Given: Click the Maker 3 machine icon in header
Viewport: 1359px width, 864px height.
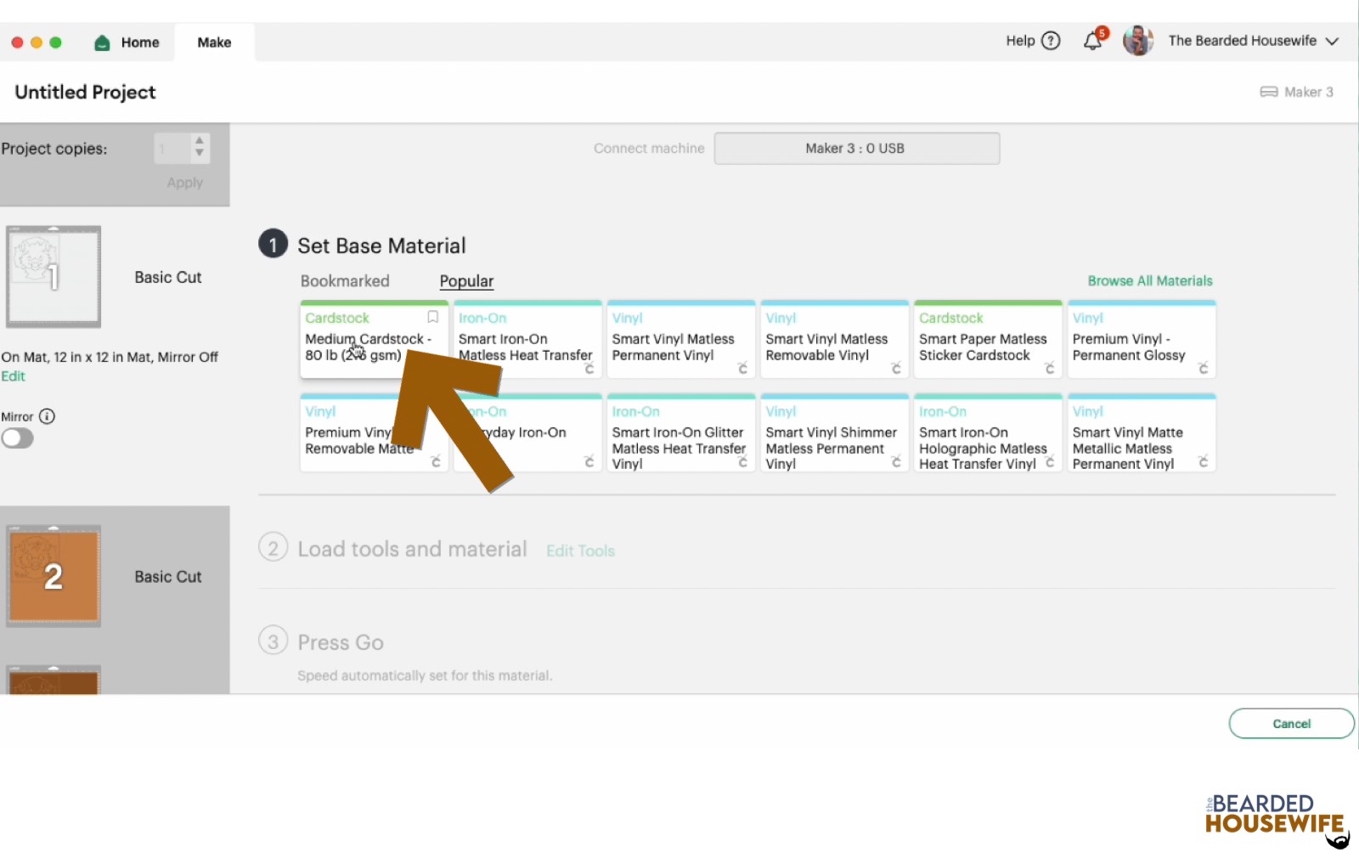Looking at the screenshot, I should (1268, 92).
